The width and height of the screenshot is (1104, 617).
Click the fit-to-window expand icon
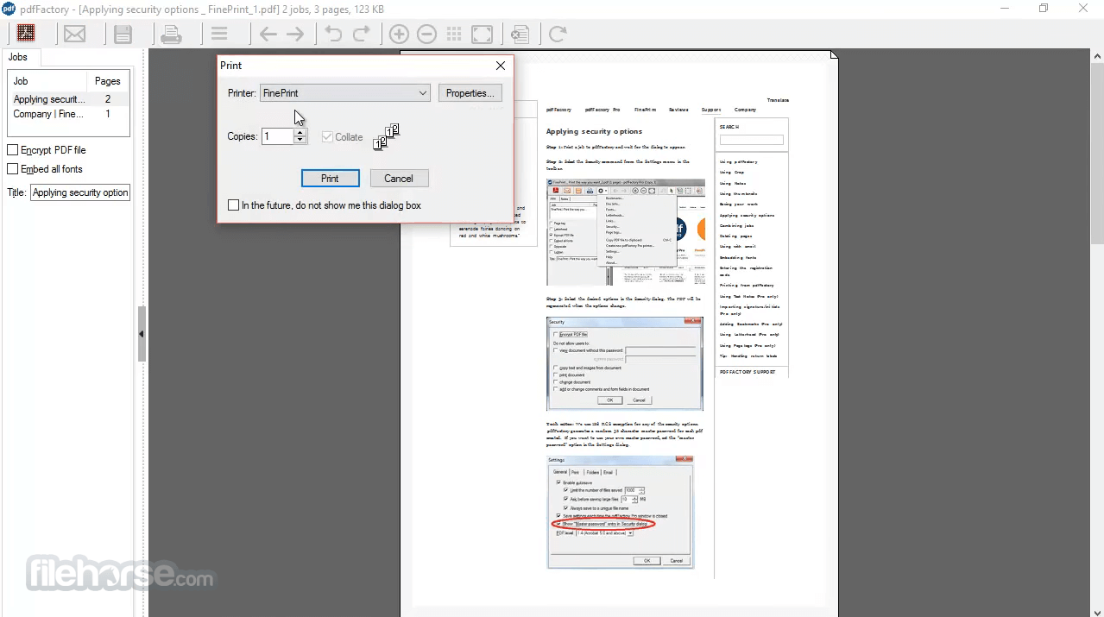tap(483, 35)
